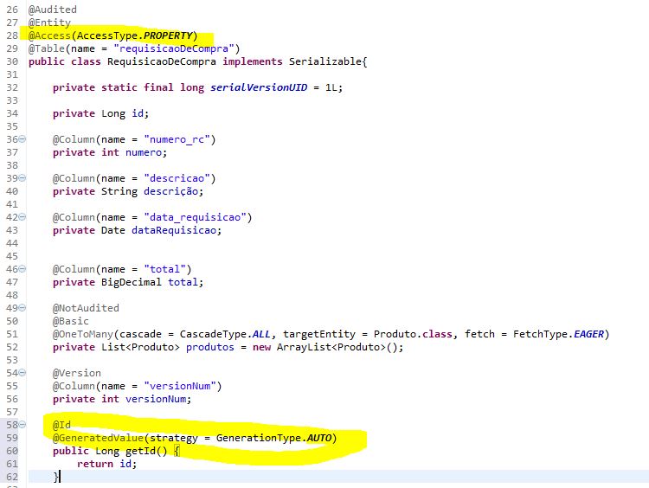Click line number 62 in the gutter
This screenshot has height=488, width=649.
point(12,477)
